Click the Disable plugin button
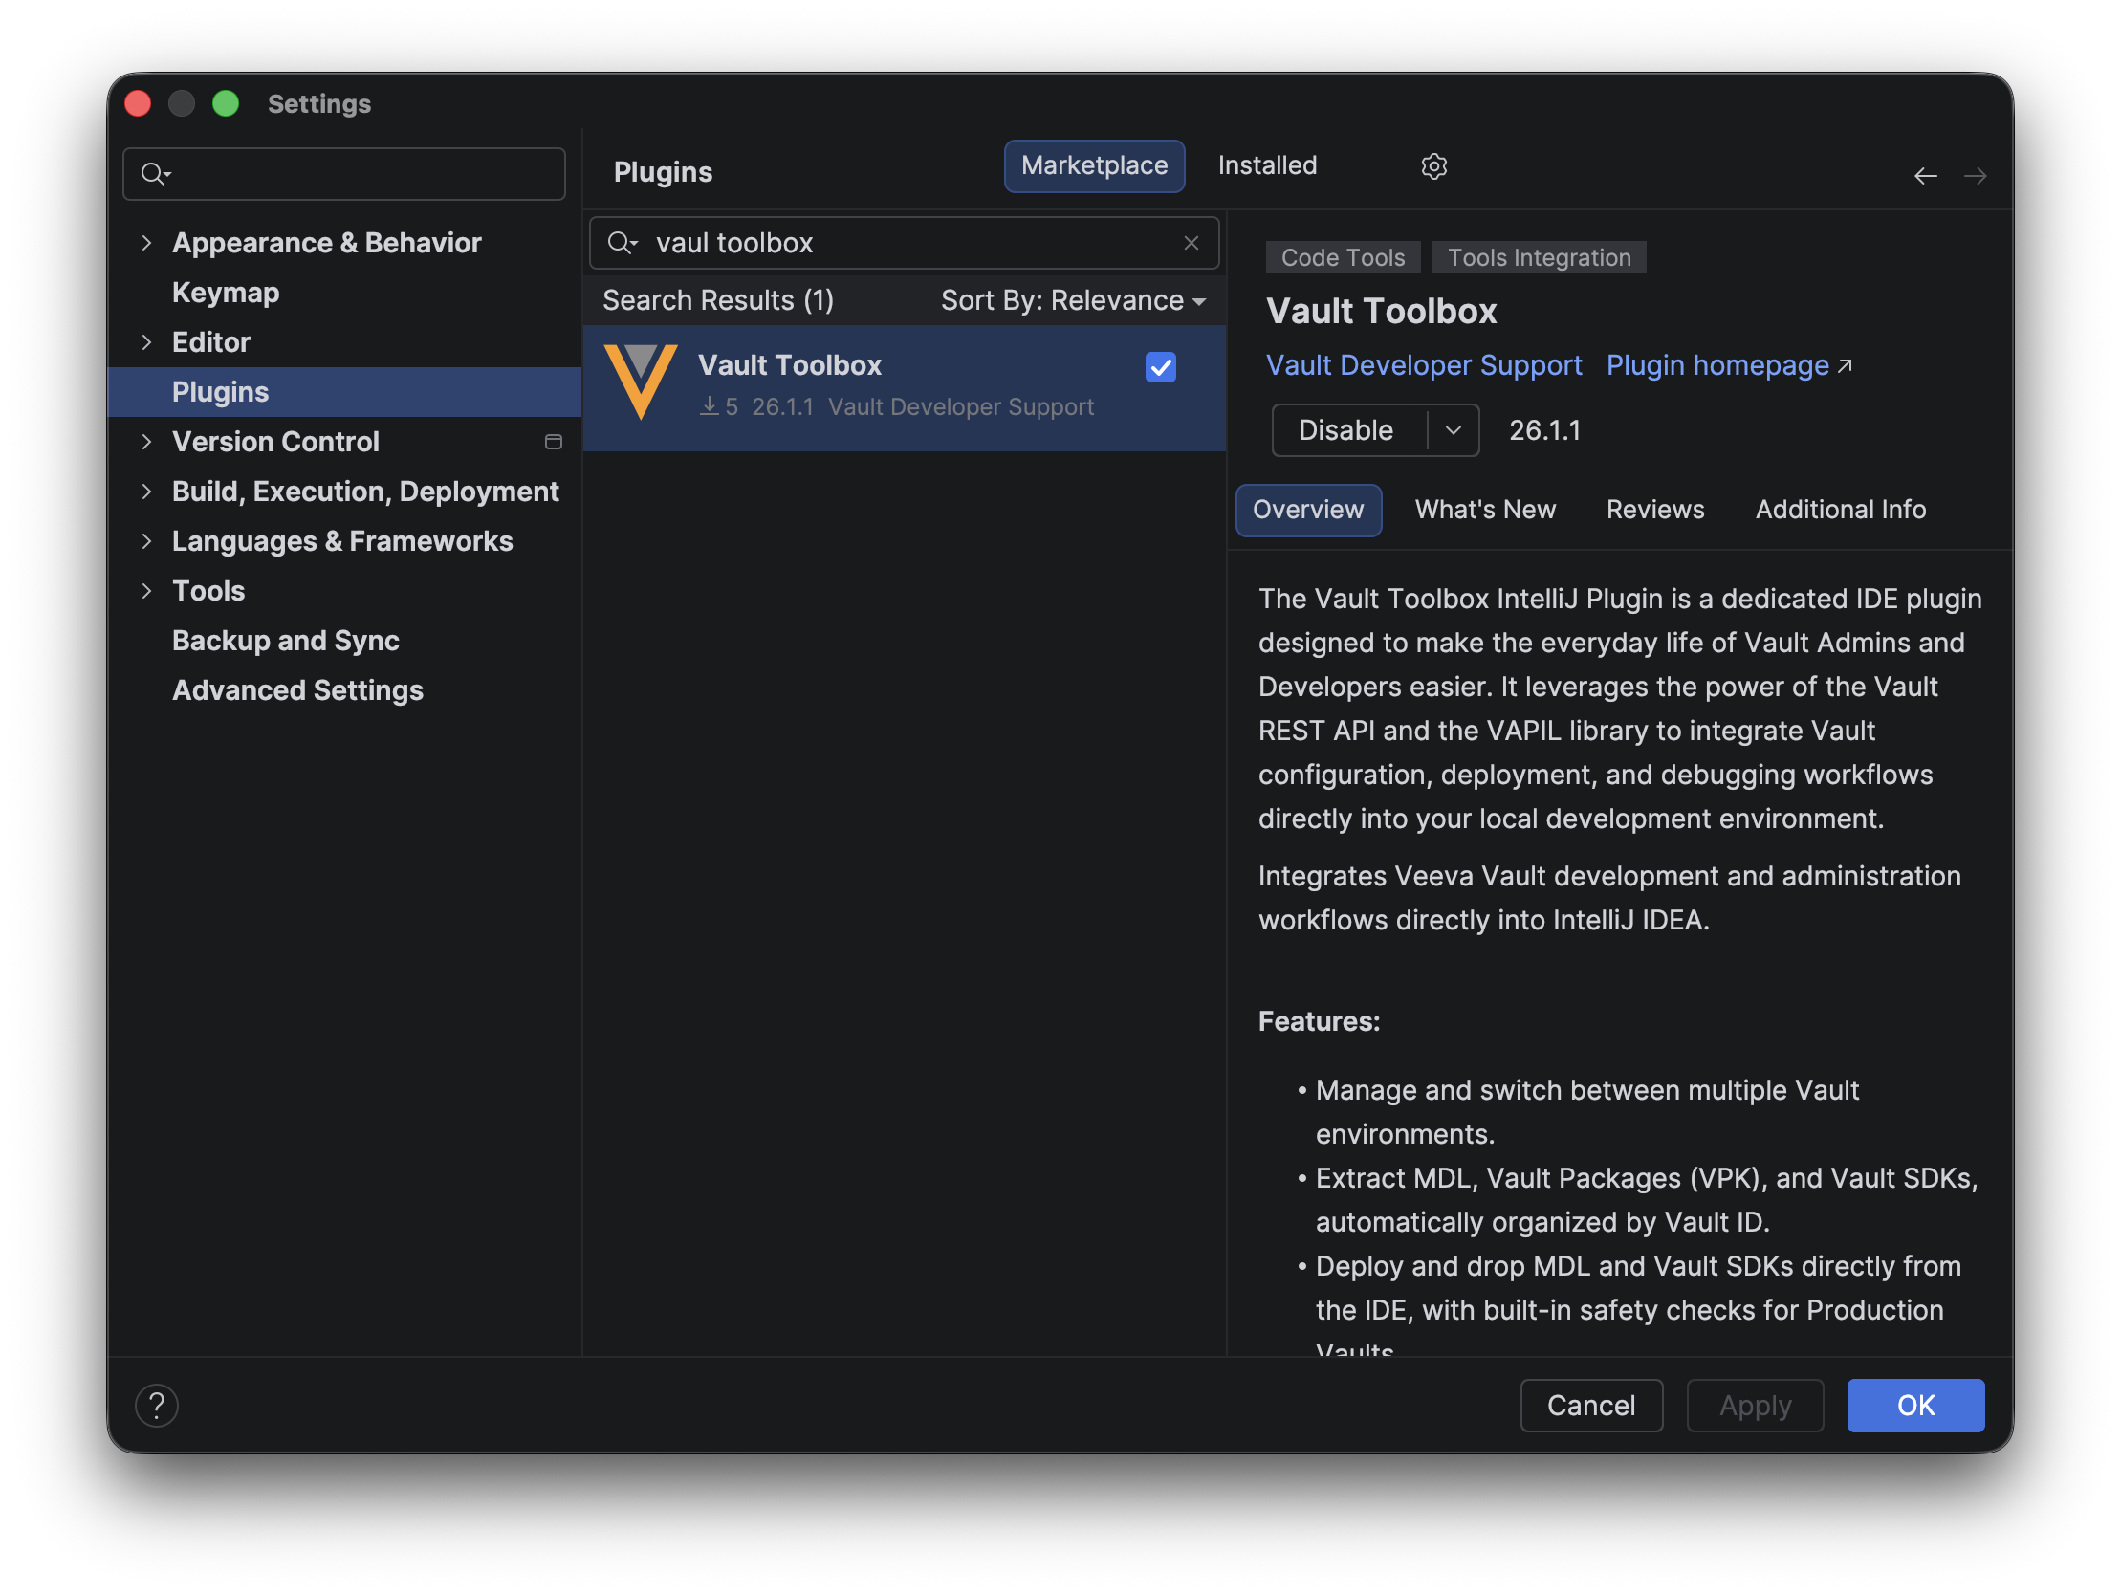The height and width of the screenshot is (1595, 2121). coord(1346,430)
